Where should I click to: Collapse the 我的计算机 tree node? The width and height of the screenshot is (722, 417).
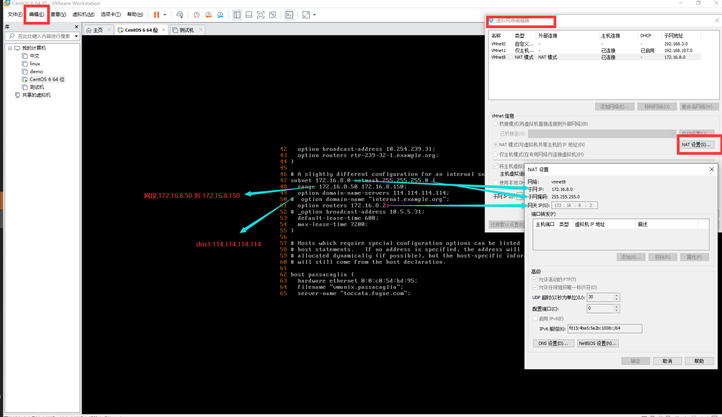pyautogui.click(x=10, y=47)
